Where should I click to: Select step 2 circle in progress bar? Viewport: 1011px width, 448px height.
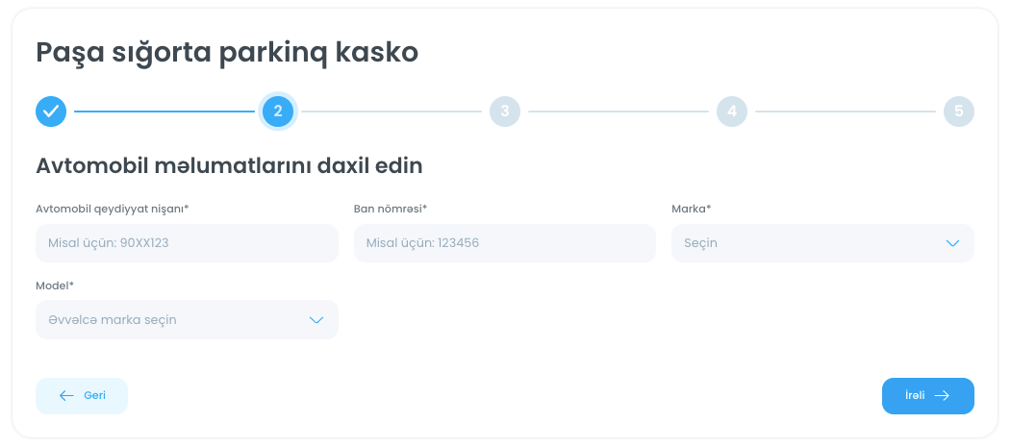point(278,112)
